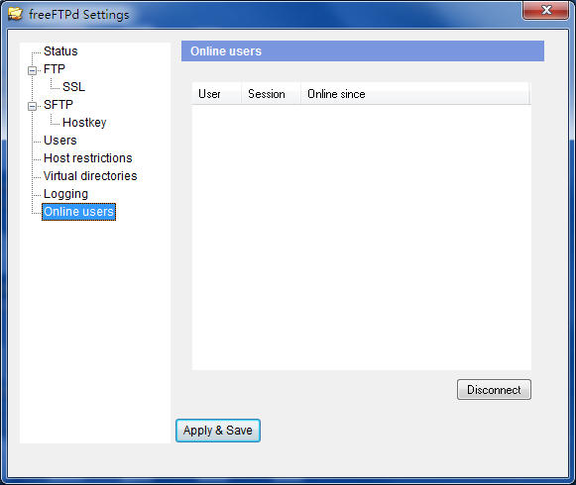Click the freeFTPd icon in title bar

(x=15, y=14)
